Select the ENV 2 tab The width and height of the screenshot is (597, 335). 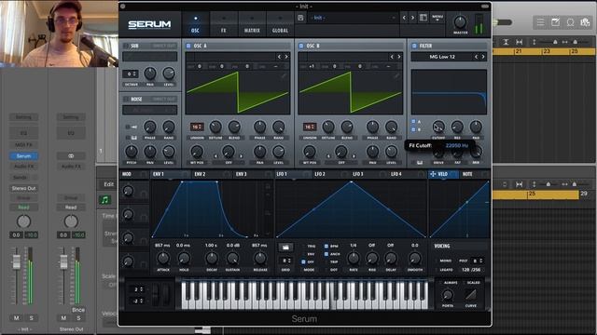click(200, 174)
